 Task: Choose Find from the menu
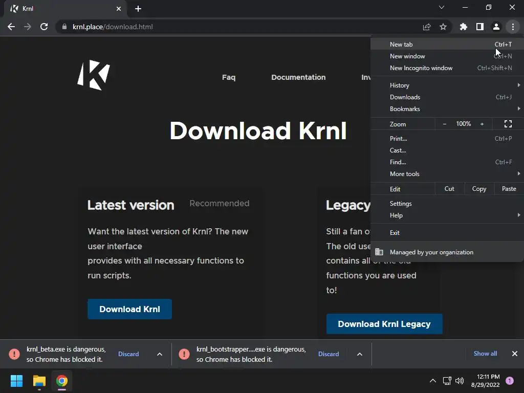(447, 162)
